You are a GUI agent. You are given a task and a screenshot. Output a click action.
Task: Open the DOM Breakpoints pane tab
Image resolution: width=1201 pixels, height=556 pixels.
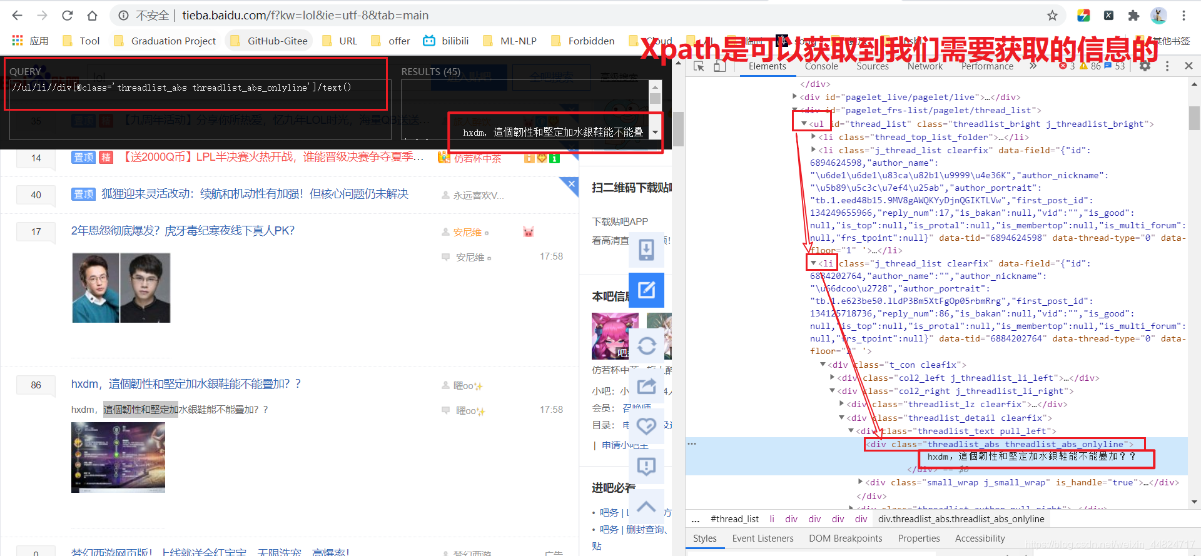(845, 538)
